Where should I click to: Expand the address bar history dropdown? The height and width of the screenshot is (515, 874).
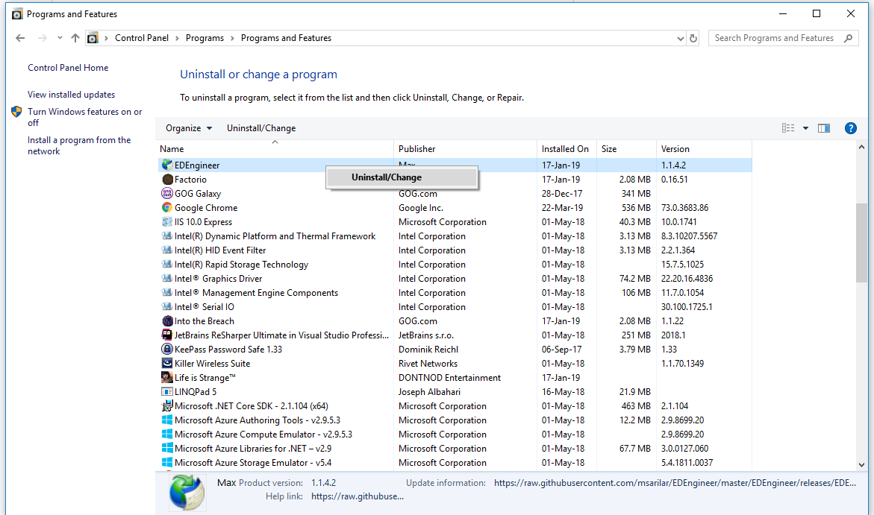[x=680, y=38]
